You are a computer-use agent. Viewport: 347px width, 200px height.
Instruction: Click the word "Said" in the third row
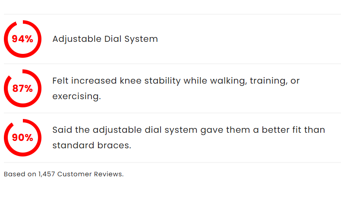[x=61, y=130]
